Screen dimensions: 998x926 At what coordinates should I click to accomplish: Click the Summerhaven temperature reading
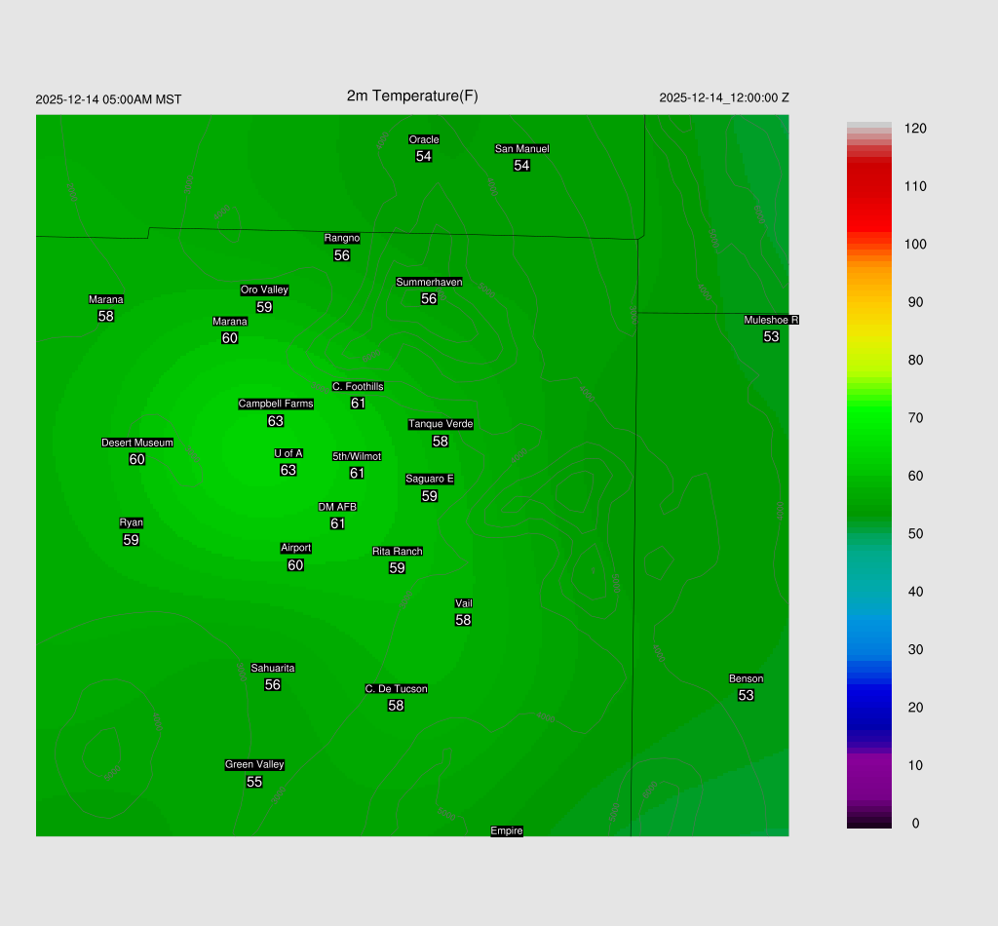pos(429,299)
